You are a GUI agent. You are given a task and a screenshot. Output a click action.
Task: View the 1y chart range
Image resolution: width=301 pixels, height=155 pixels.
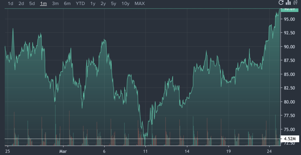tap(93, 4)
